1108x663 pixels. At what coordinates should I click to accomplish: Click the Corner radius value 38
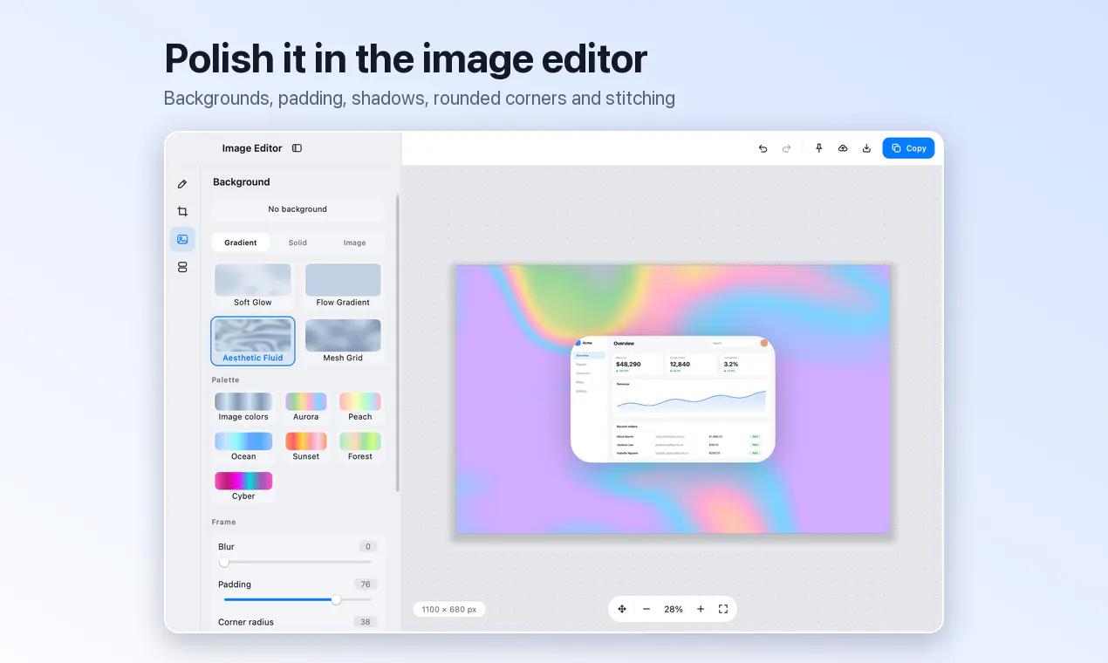pos(366,622)
